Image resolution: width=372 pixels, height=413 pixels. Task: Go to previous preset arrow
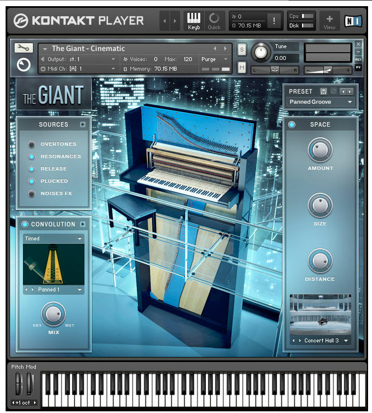coord(343,91)
